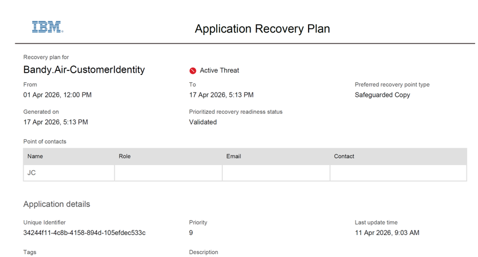478x257 pixels.
Task: Click the Application details section heading
Action: (56, 204)
